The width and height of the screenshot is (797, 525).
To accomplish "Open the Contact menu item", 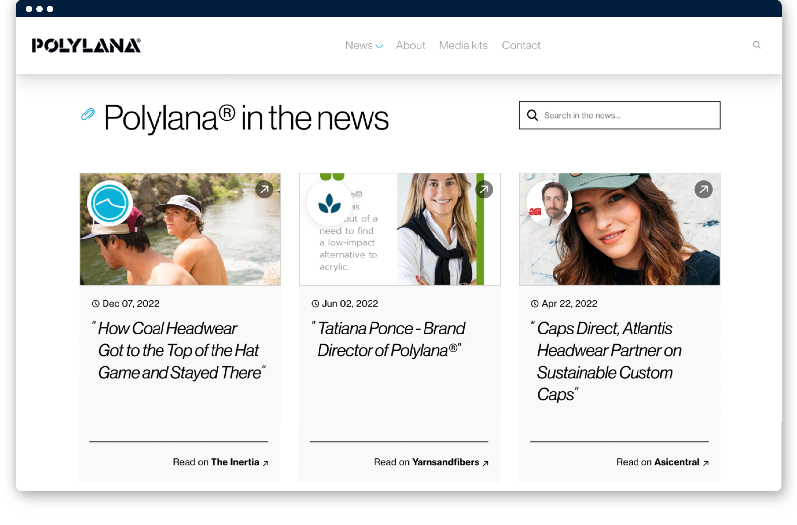I will click(x=521, y=46).
